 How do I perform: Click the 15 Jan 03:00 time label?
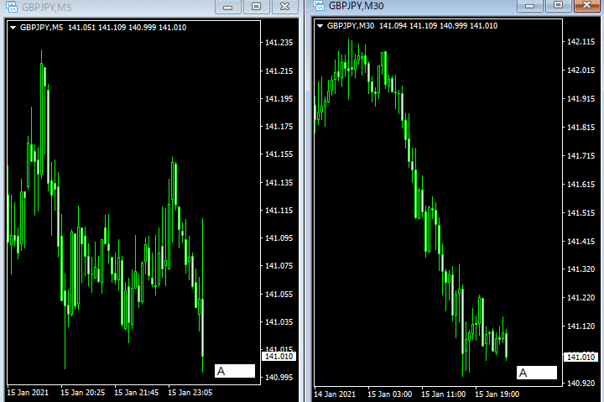(x=389, y=394)
